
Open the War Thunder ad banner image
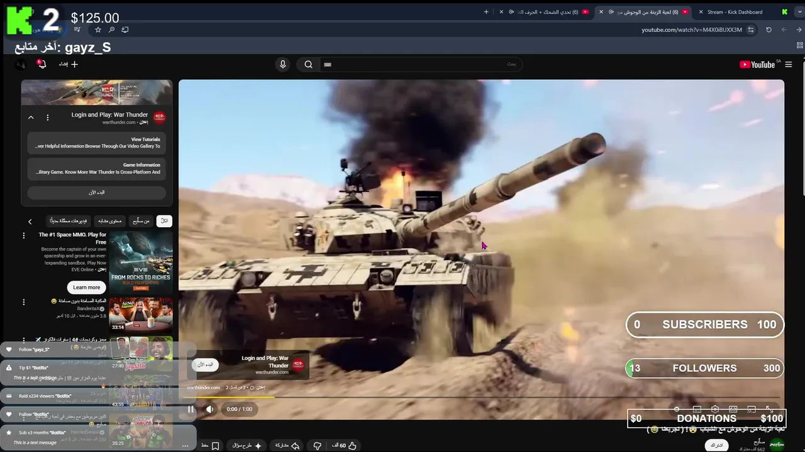[x=97, y=92]
